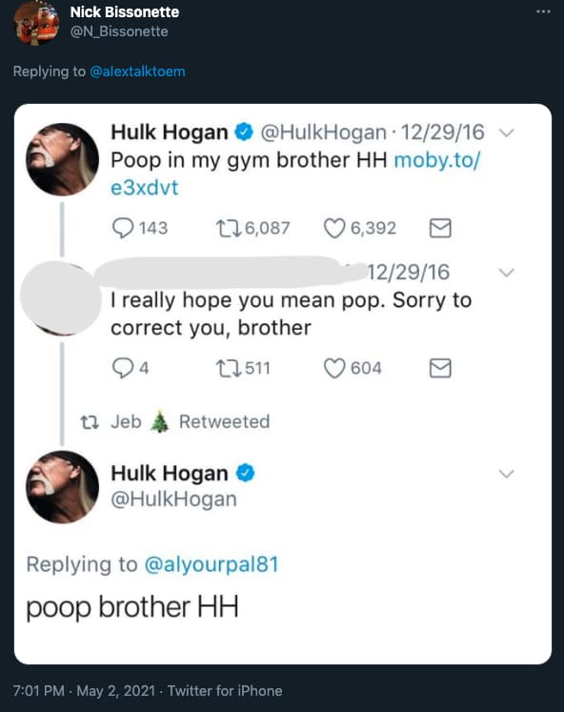This screenshot has height=712, width=564.
Task: Retweet the reply with 511 retweets
Action: 229,368
